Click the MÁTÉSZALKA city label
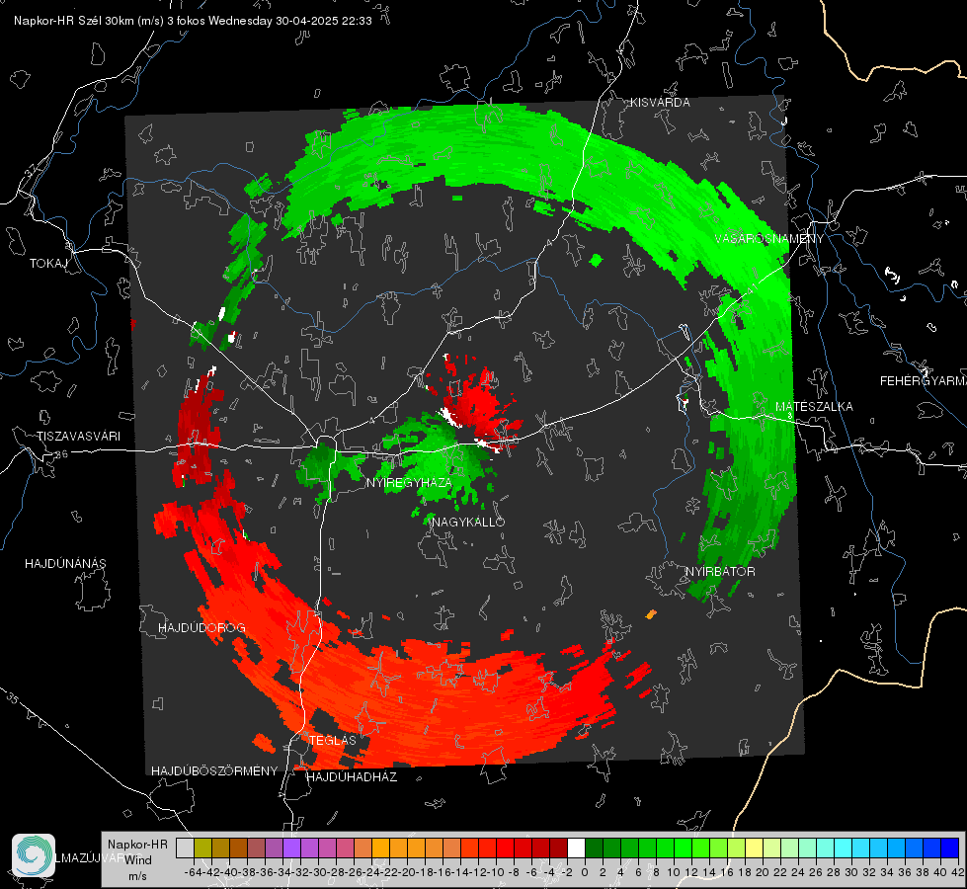This screenshot has width=967, height=889. (x=814, y=407)
